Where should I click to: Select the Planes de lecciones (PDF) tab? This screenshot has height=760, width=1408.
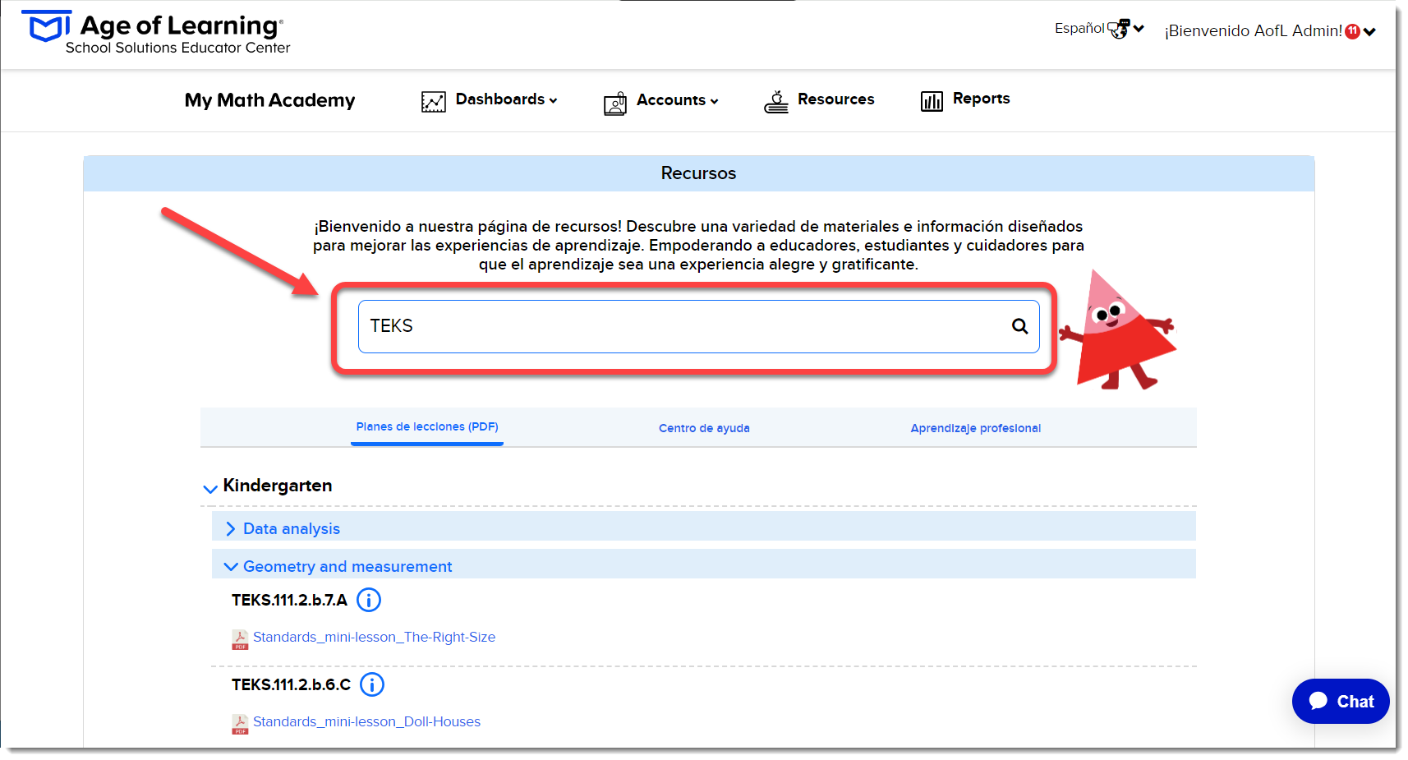coord(427,427)
